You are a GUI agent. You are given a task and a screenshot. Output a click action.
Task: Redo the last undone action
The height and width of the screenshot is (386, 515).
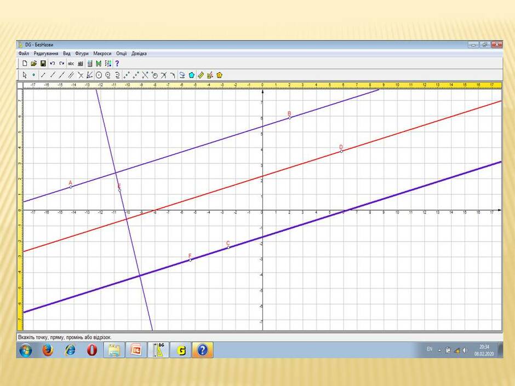[x=61, y=64]
